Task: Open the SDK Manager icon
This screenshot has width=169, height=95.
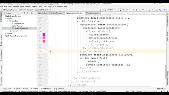Action: 160,10
